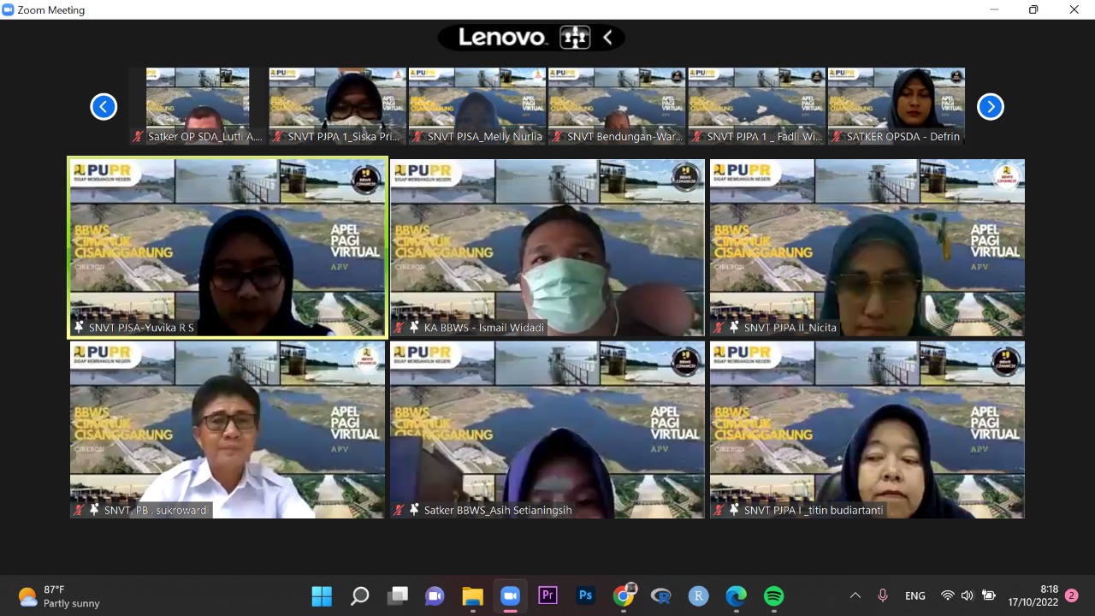The image size is (1095, 616).
Task: Click the microphone icon in the system tray
Action: click(x=883, y=595)
